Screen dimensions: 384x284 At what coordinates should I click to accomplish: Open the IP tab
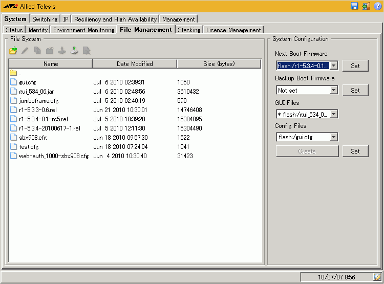tap(66, 19)
